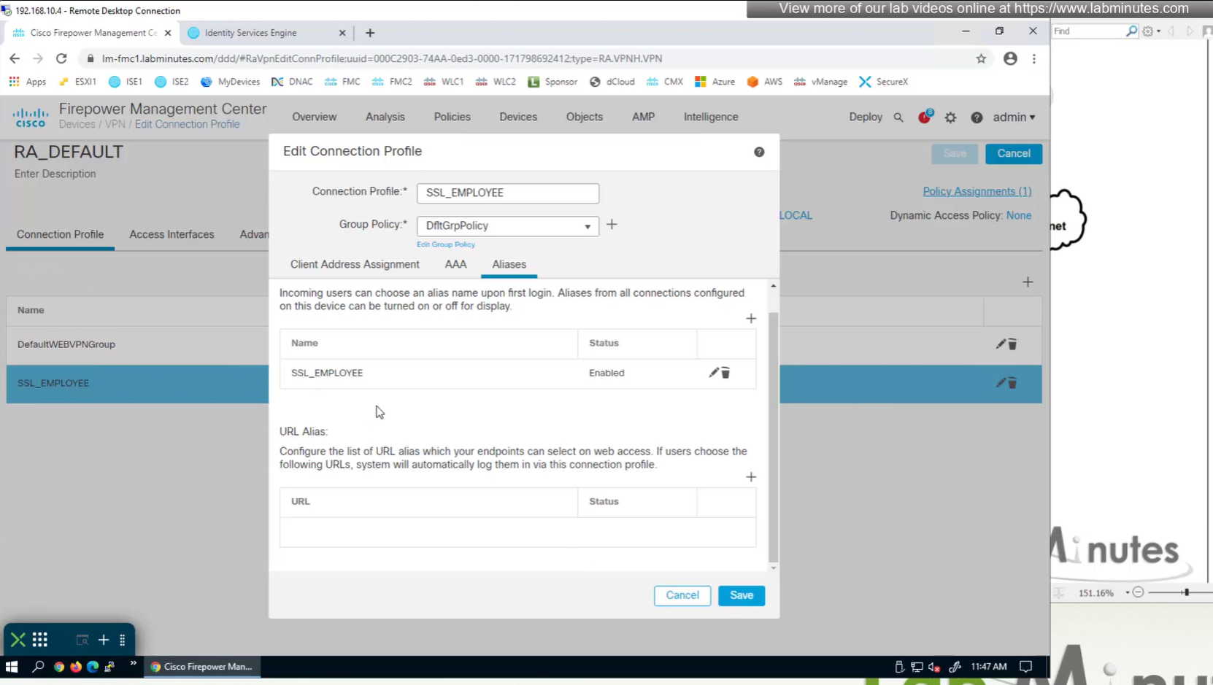This screenshot has width=1213, height=685.
Task: Open the FMC settings gear icon
Action: tap(950, 117)
